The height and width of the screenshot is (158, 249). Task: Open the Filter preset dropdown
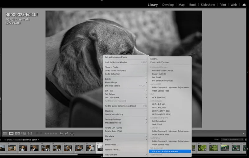(x=233, y=140)
